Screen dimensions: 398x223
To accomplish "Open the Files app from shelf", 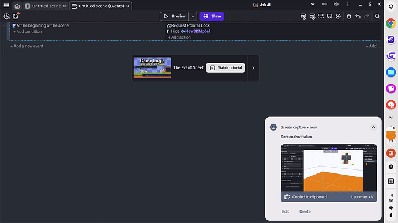I will pos(391,72).
